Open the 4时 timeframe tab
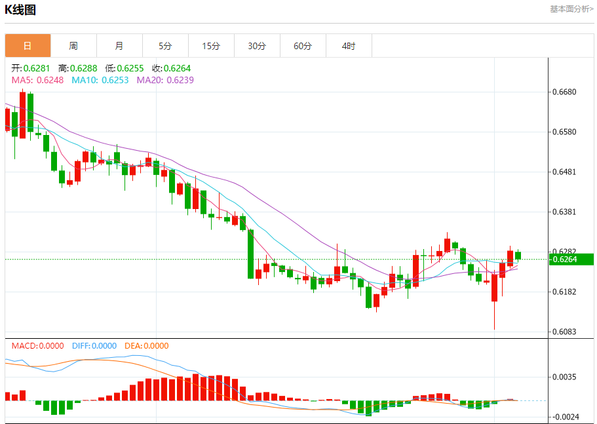 [x=349, y=46]
